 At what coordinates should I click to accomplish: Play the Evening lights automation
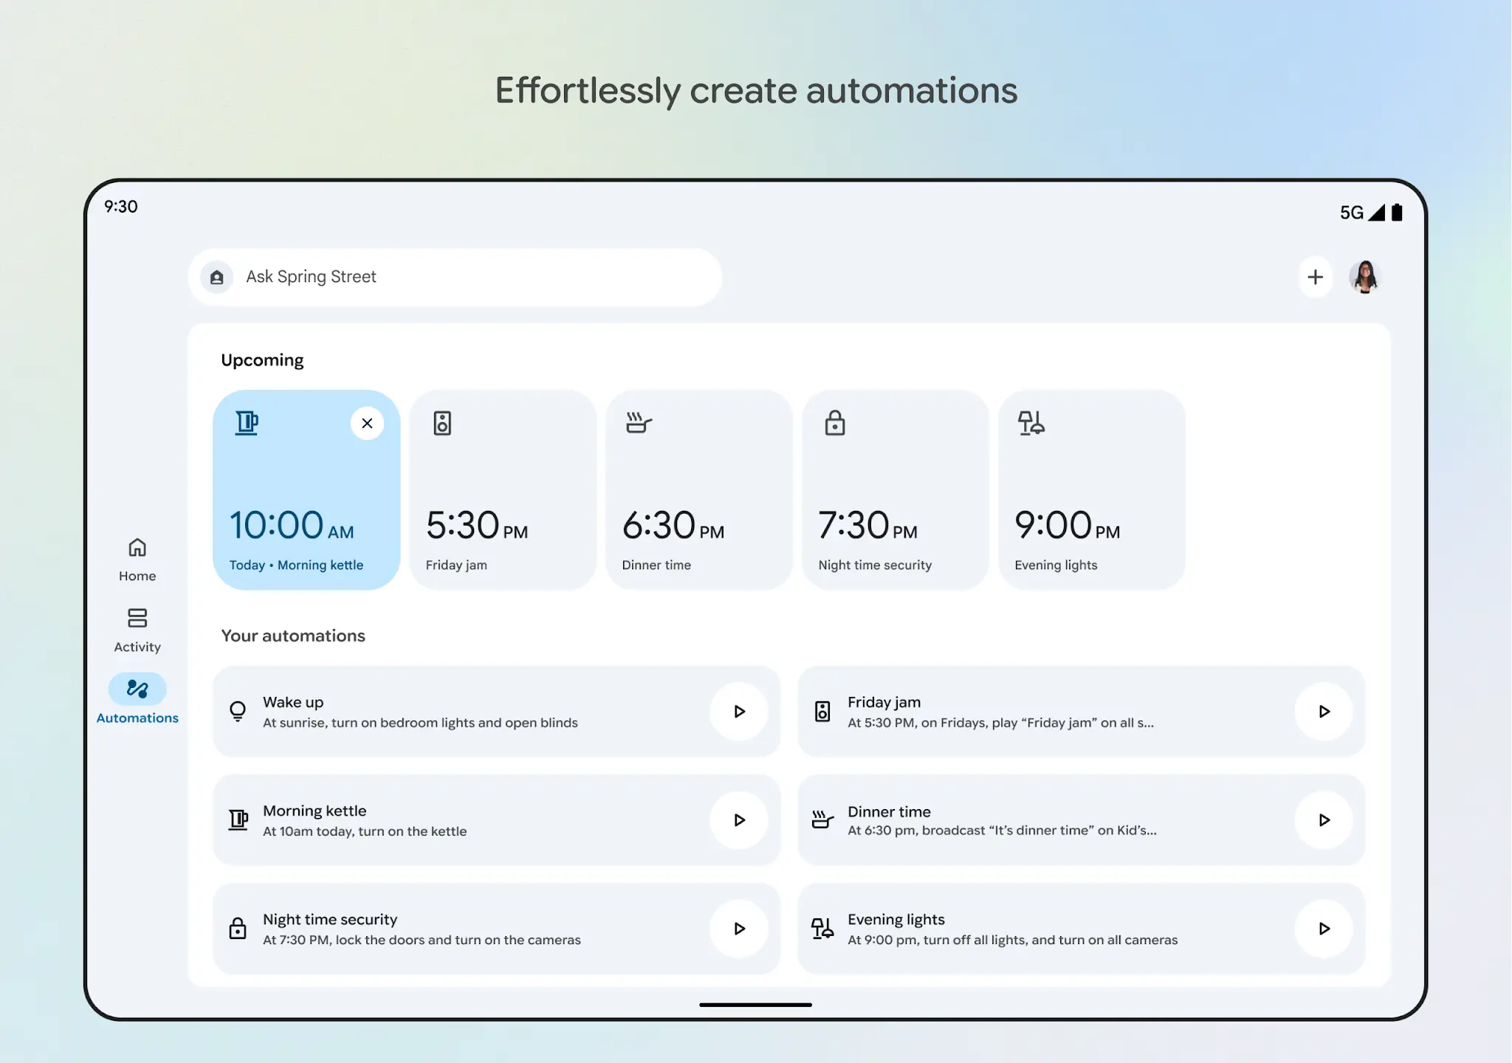(1324, 929)
